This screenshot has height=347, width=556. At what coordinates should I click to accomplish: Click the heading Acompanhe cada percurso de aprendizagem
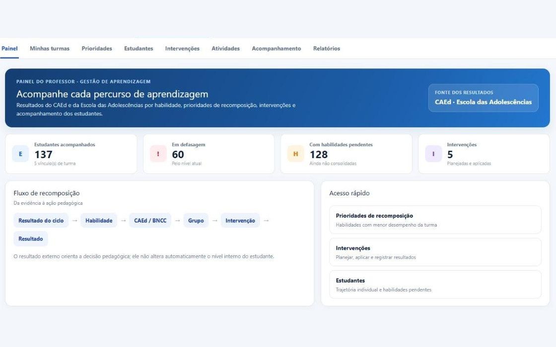tap(112, 94)
